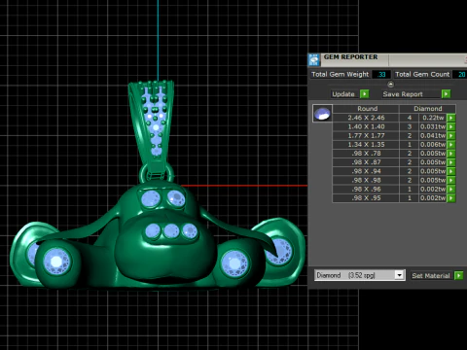The width and height of the screenshot is (467, 350).
Task: Click the Total Gem Weight value field
Action: tap(381, 74)
